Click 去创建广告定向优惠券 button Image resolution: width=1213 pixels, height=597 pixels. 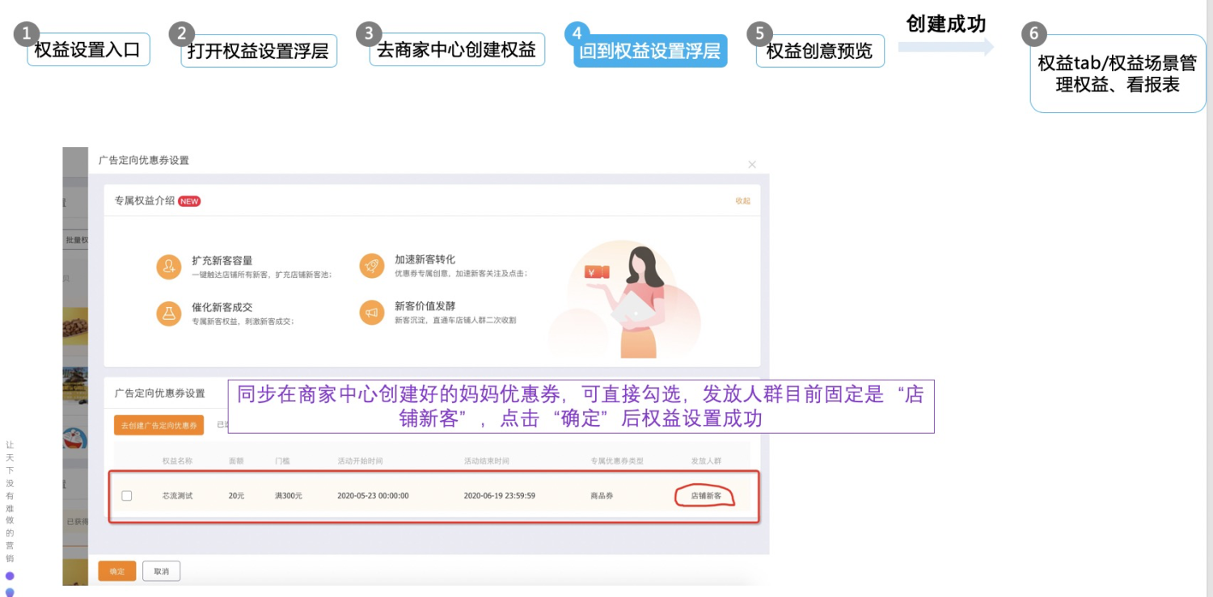158,425
